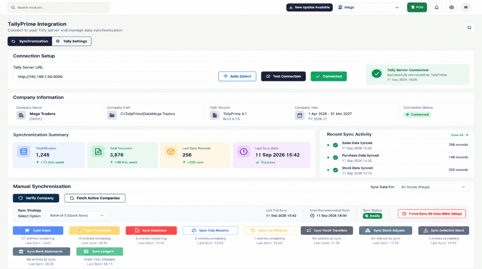Click the Connected status badge in Company Information
The image size is (482, 269).
418,115
